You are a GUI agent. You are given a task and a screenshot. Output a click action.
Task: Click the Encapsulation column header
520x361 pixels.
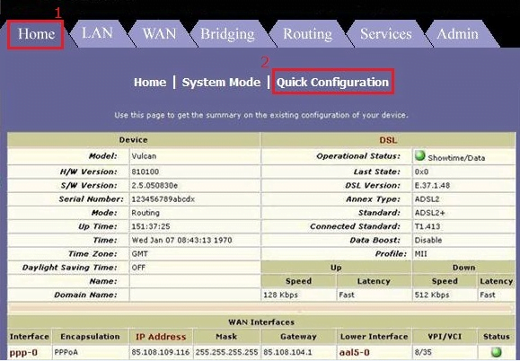tap(90, 337)
